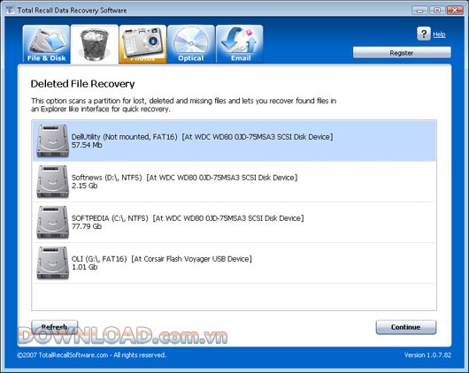Click the SOFTPEDIA C: drive icon
The image size is (469, 373).
coord(52,222)
